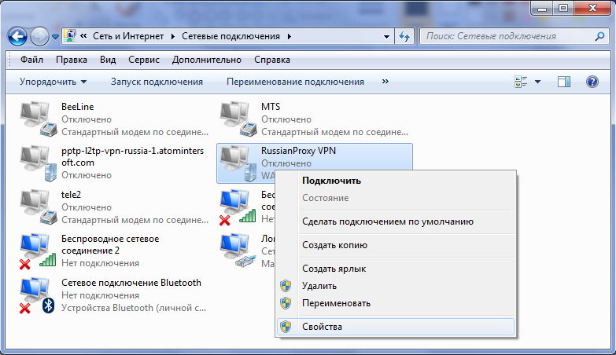The height and width of the screenshot is (355, 616).
Task: Select the MTS connection icon
Action: tap(238, 119)
